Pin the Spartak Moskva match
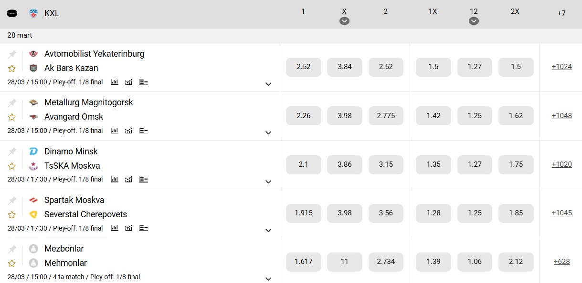This screenshot has height=283, width=582. click(12, 201)
